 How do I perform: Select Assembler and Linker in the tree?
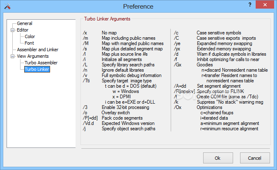[x=37, y=50]
